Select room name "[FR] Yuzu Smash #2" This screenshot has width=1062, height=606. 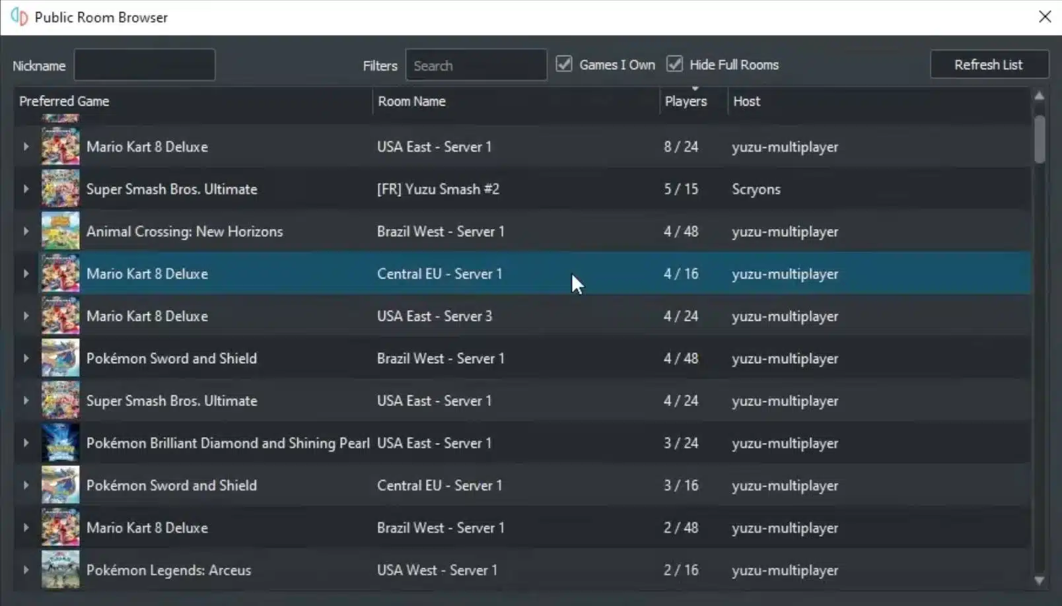click(438, 189)
